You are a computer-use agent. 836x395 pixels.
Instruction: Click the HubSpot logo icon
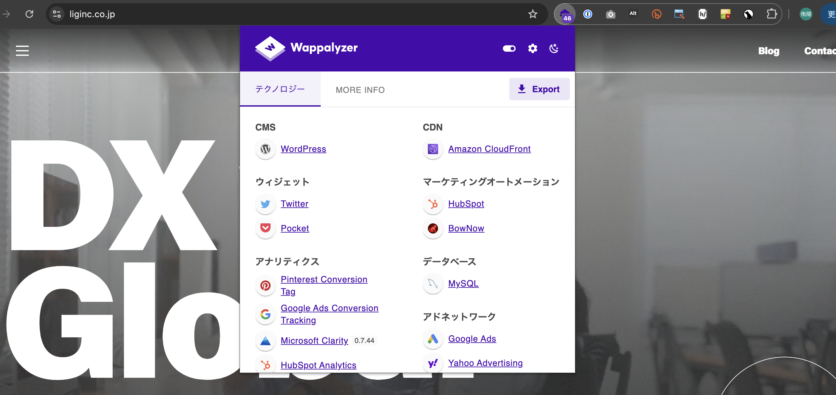[x=433, y=204]
